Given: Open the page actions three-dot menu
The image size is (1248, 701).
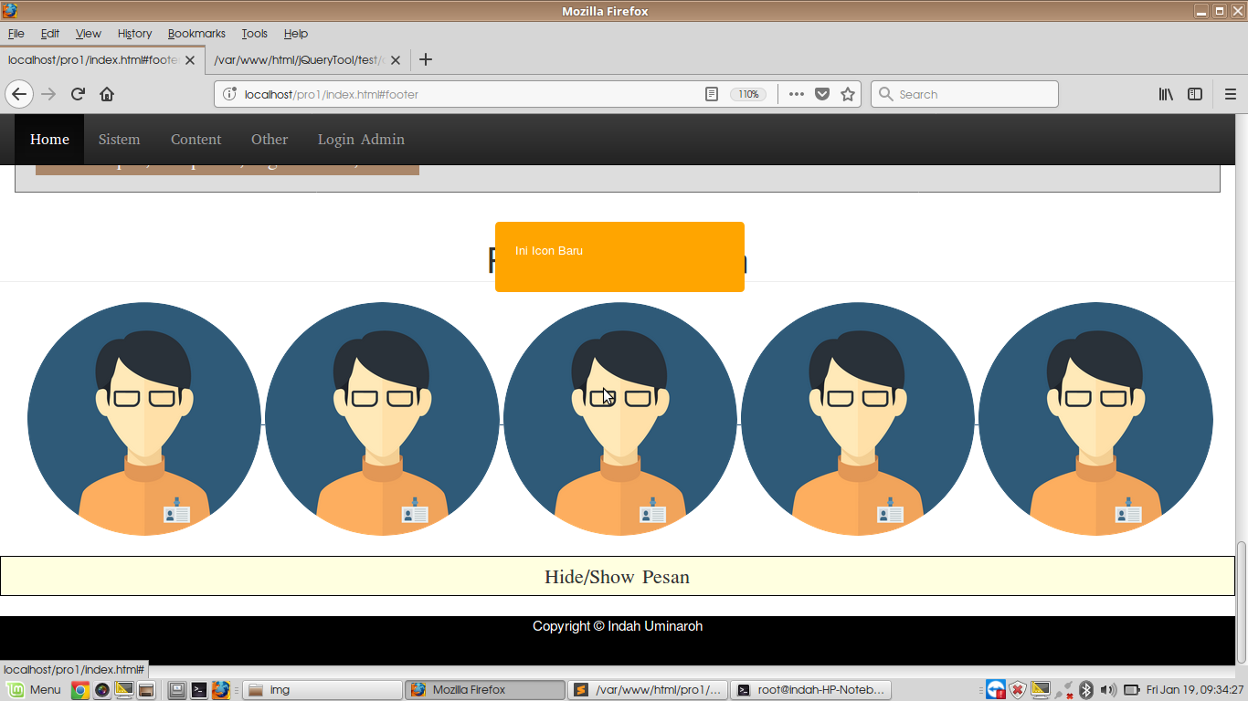Looking at the screenshot, I should 796,94.
